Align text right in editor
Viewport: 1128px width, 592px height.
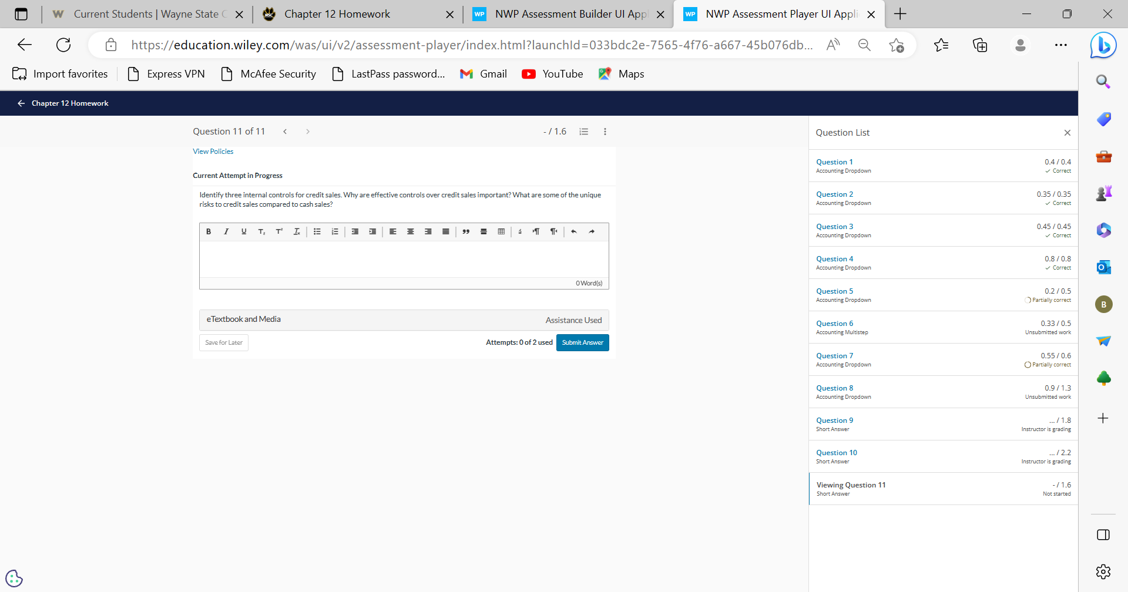(428, 231)
